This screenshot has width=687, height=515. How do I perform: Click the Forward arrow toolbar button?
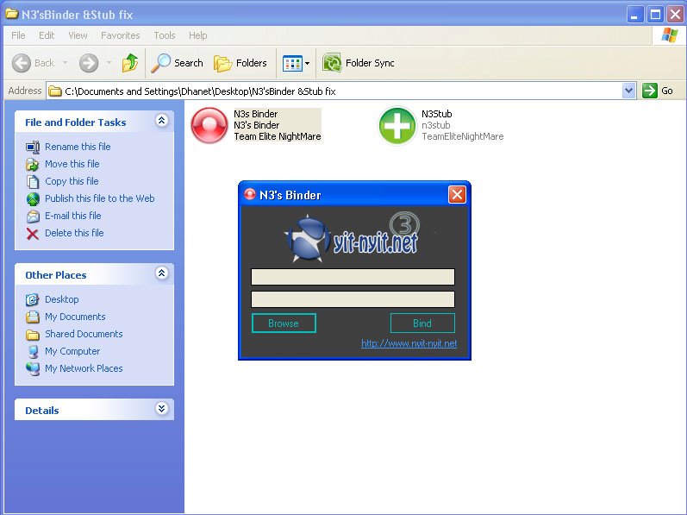pyautogui.click(x=89, y=63)
